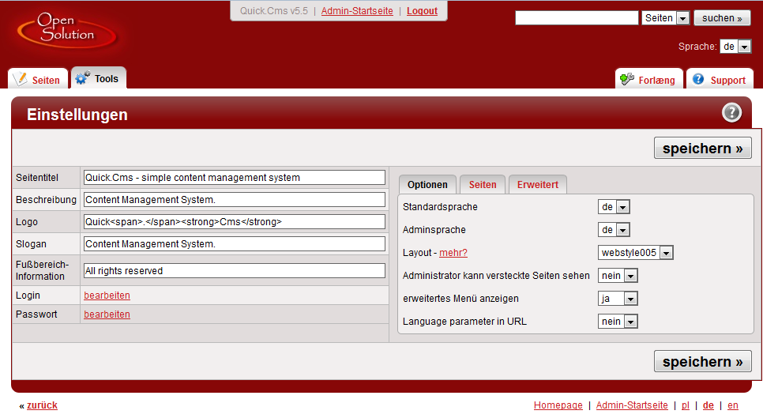Click the Language parameter in URL label
763x418 pixels.
tap(464, 321)
